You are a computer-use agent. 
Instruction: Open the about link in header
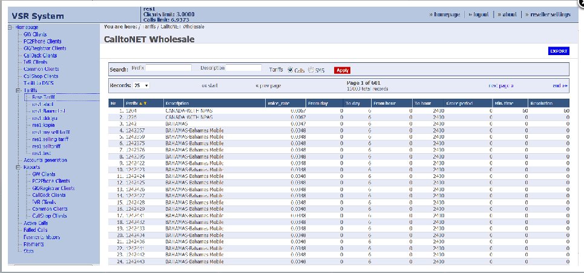click(507, 15)
